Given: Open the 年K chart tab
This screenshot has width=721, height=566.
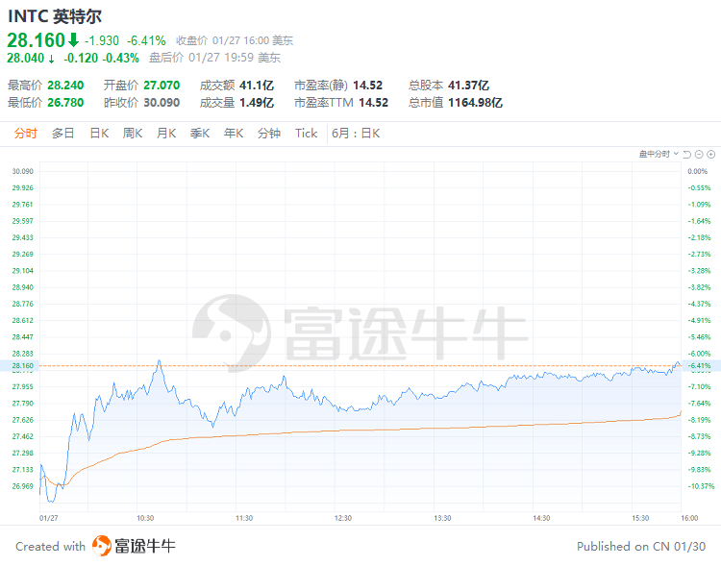Looking at the screenshot, I should pyautogui.click(x=234, y=134).
